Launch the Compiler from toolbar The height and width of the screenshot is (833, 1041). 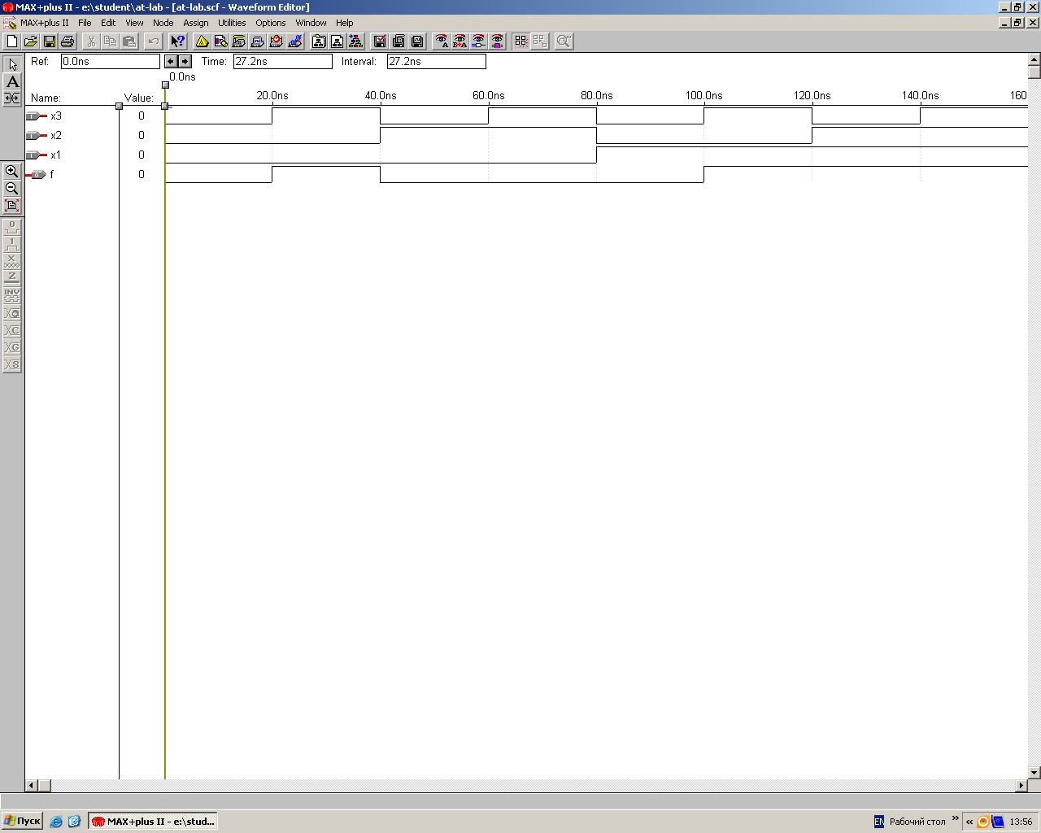239,41
